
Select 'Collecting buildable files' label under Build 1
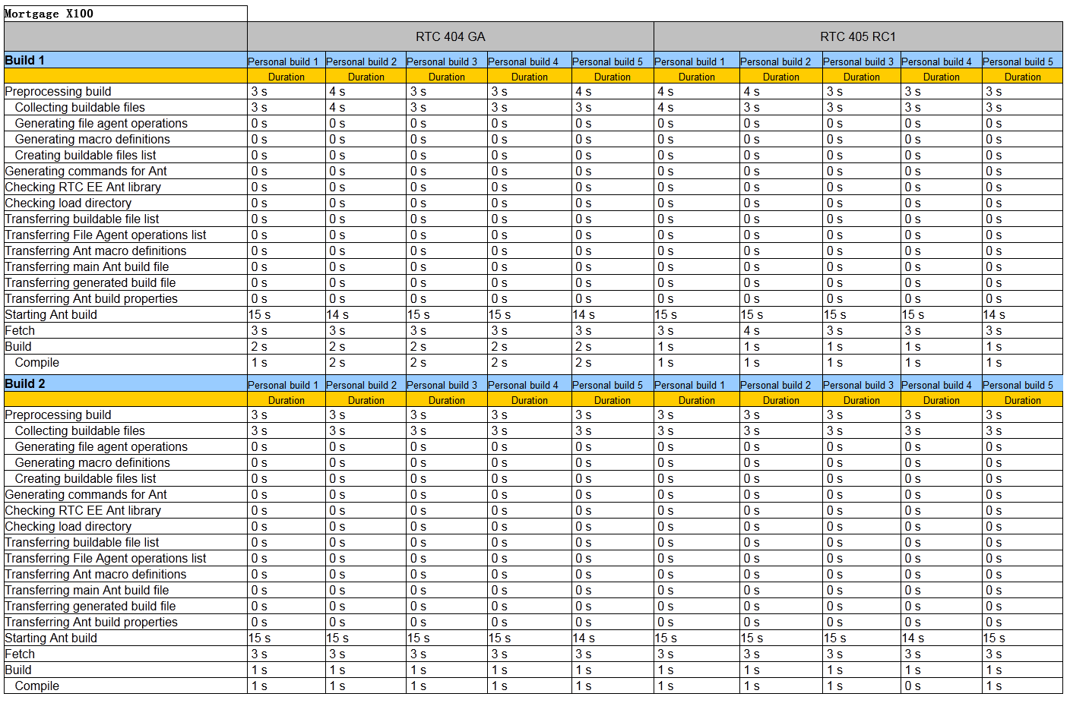click(80, 107)
